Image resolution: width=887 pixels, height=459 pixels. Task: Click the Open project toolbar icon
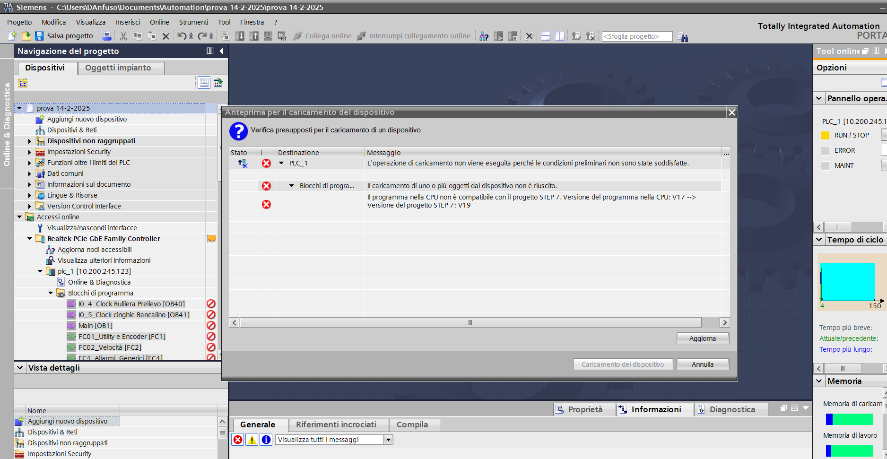[26, 36]
